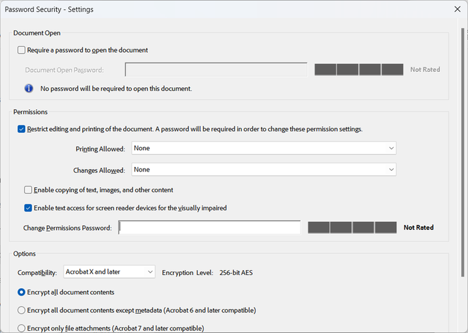The height and width of the screenshot is (333, 468).
Task: Choose Encrypt only file attachments option
Action: click(22, 328)
